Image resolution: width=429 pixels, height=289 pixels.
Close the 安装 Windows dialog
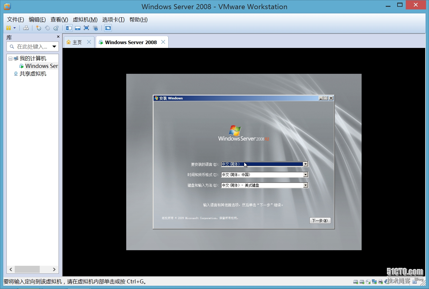click(331, 98)
